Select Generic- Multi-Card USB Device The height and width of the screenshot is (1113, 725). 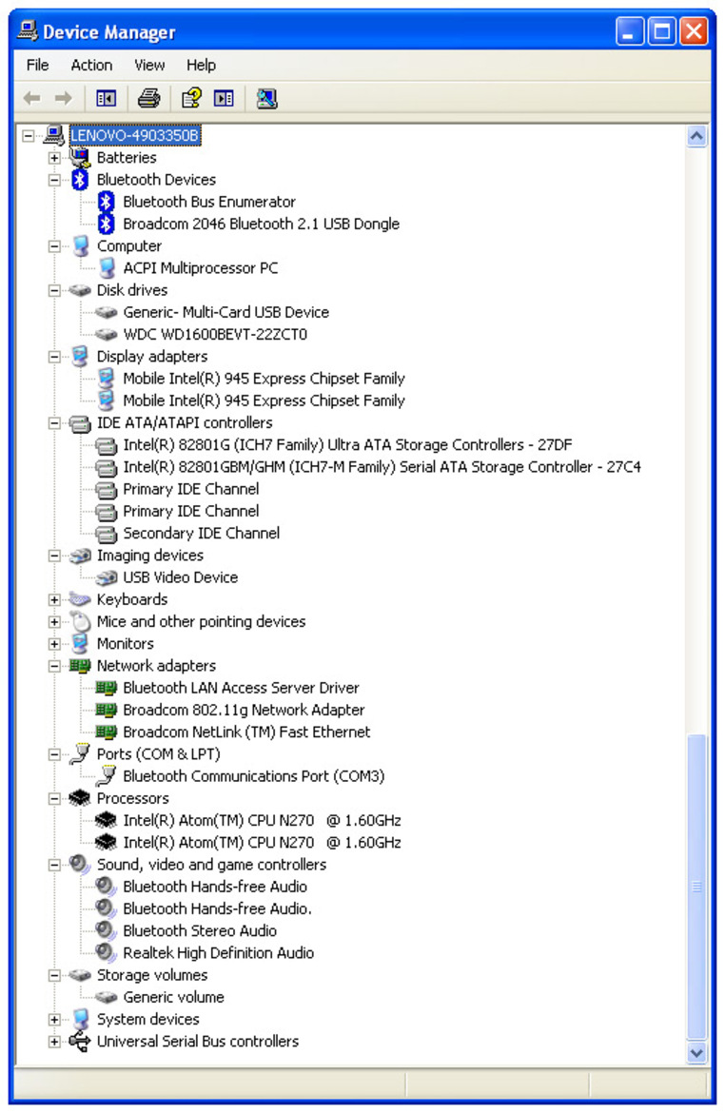coord(225,312)
